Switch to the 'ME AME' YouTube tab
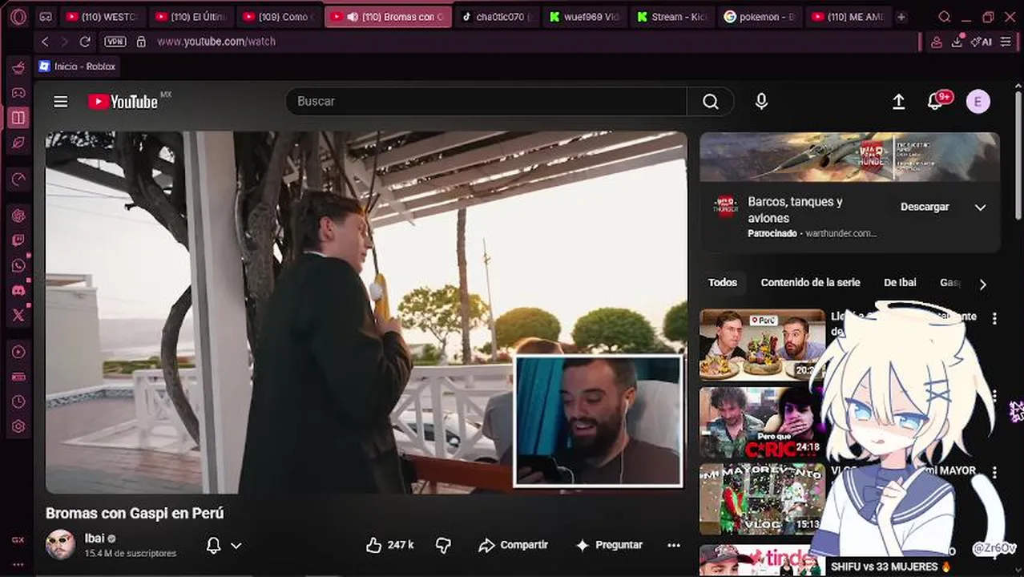The height and width of the screenshot is (577, 1024). [849, 17]
